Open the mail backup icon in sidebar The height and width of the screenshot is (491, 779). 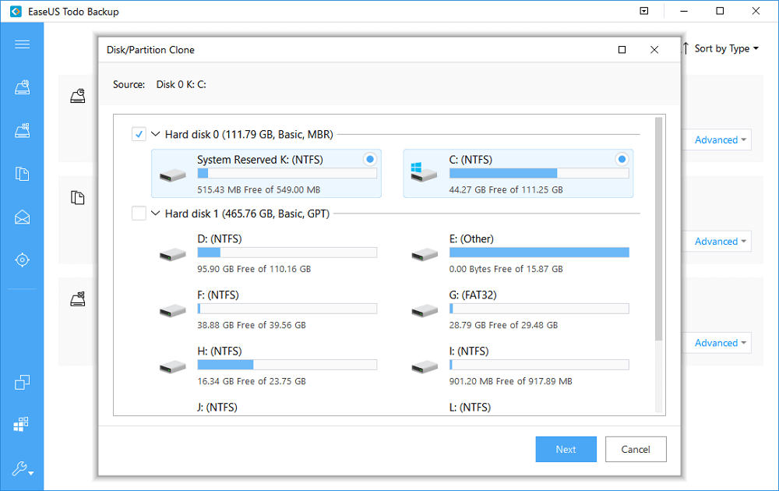tap(22, 217)
